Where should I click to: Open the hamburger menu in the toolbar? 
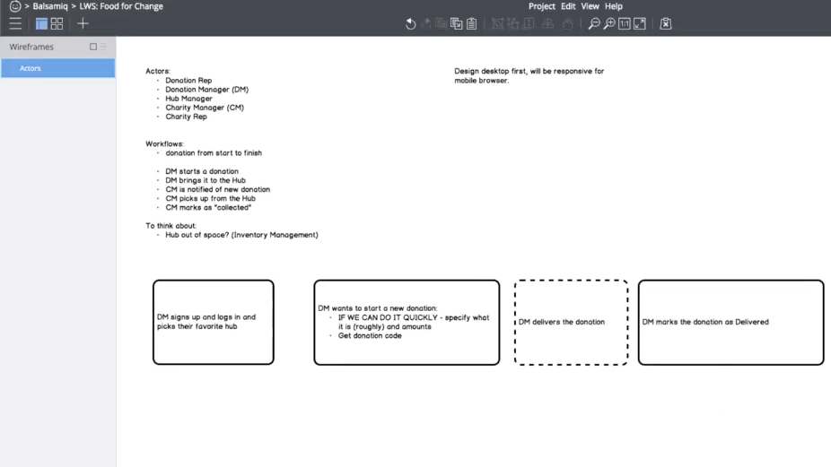[x=15, y=24]
